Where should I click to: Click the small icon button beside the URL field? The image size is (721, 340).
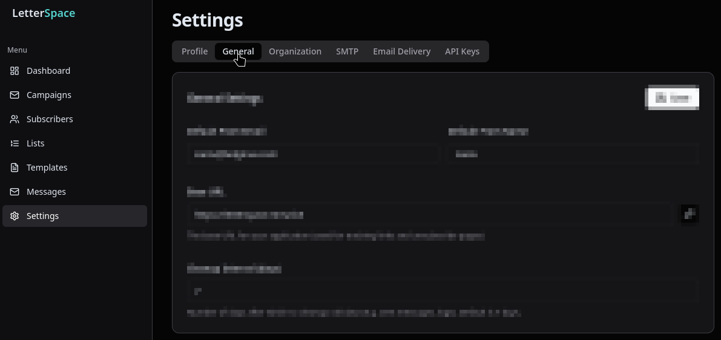pyautogui.click(x=690, y=214)
